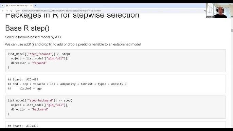
Task: Click inside the step_backward code block
Action: click(115, 107)
